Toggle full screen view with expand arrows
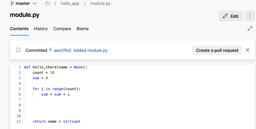Image resolution: width=256 pixels, height=129 pixels. point(250,28)
